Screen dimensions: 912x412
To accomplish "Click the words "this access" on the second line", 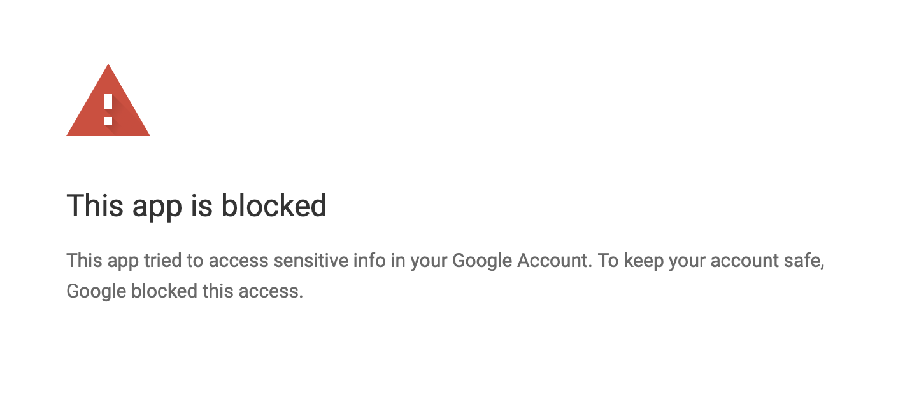I will [250, 291].
